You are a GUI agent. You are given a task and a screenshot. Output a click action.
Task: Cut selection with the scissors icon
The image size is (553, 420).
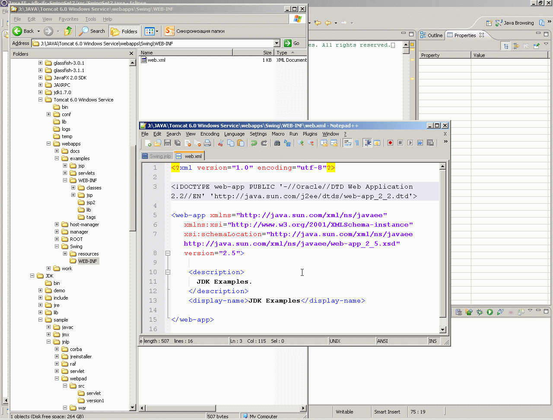[x=220, y=143]
